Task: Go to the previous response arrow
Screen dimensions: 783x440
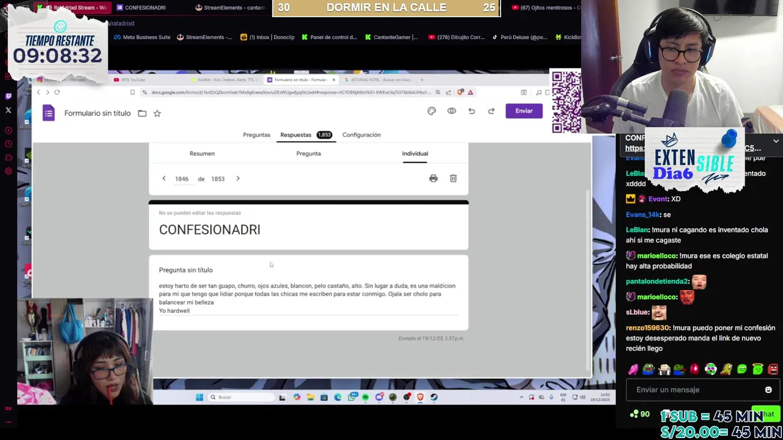Action: point(164,178)
